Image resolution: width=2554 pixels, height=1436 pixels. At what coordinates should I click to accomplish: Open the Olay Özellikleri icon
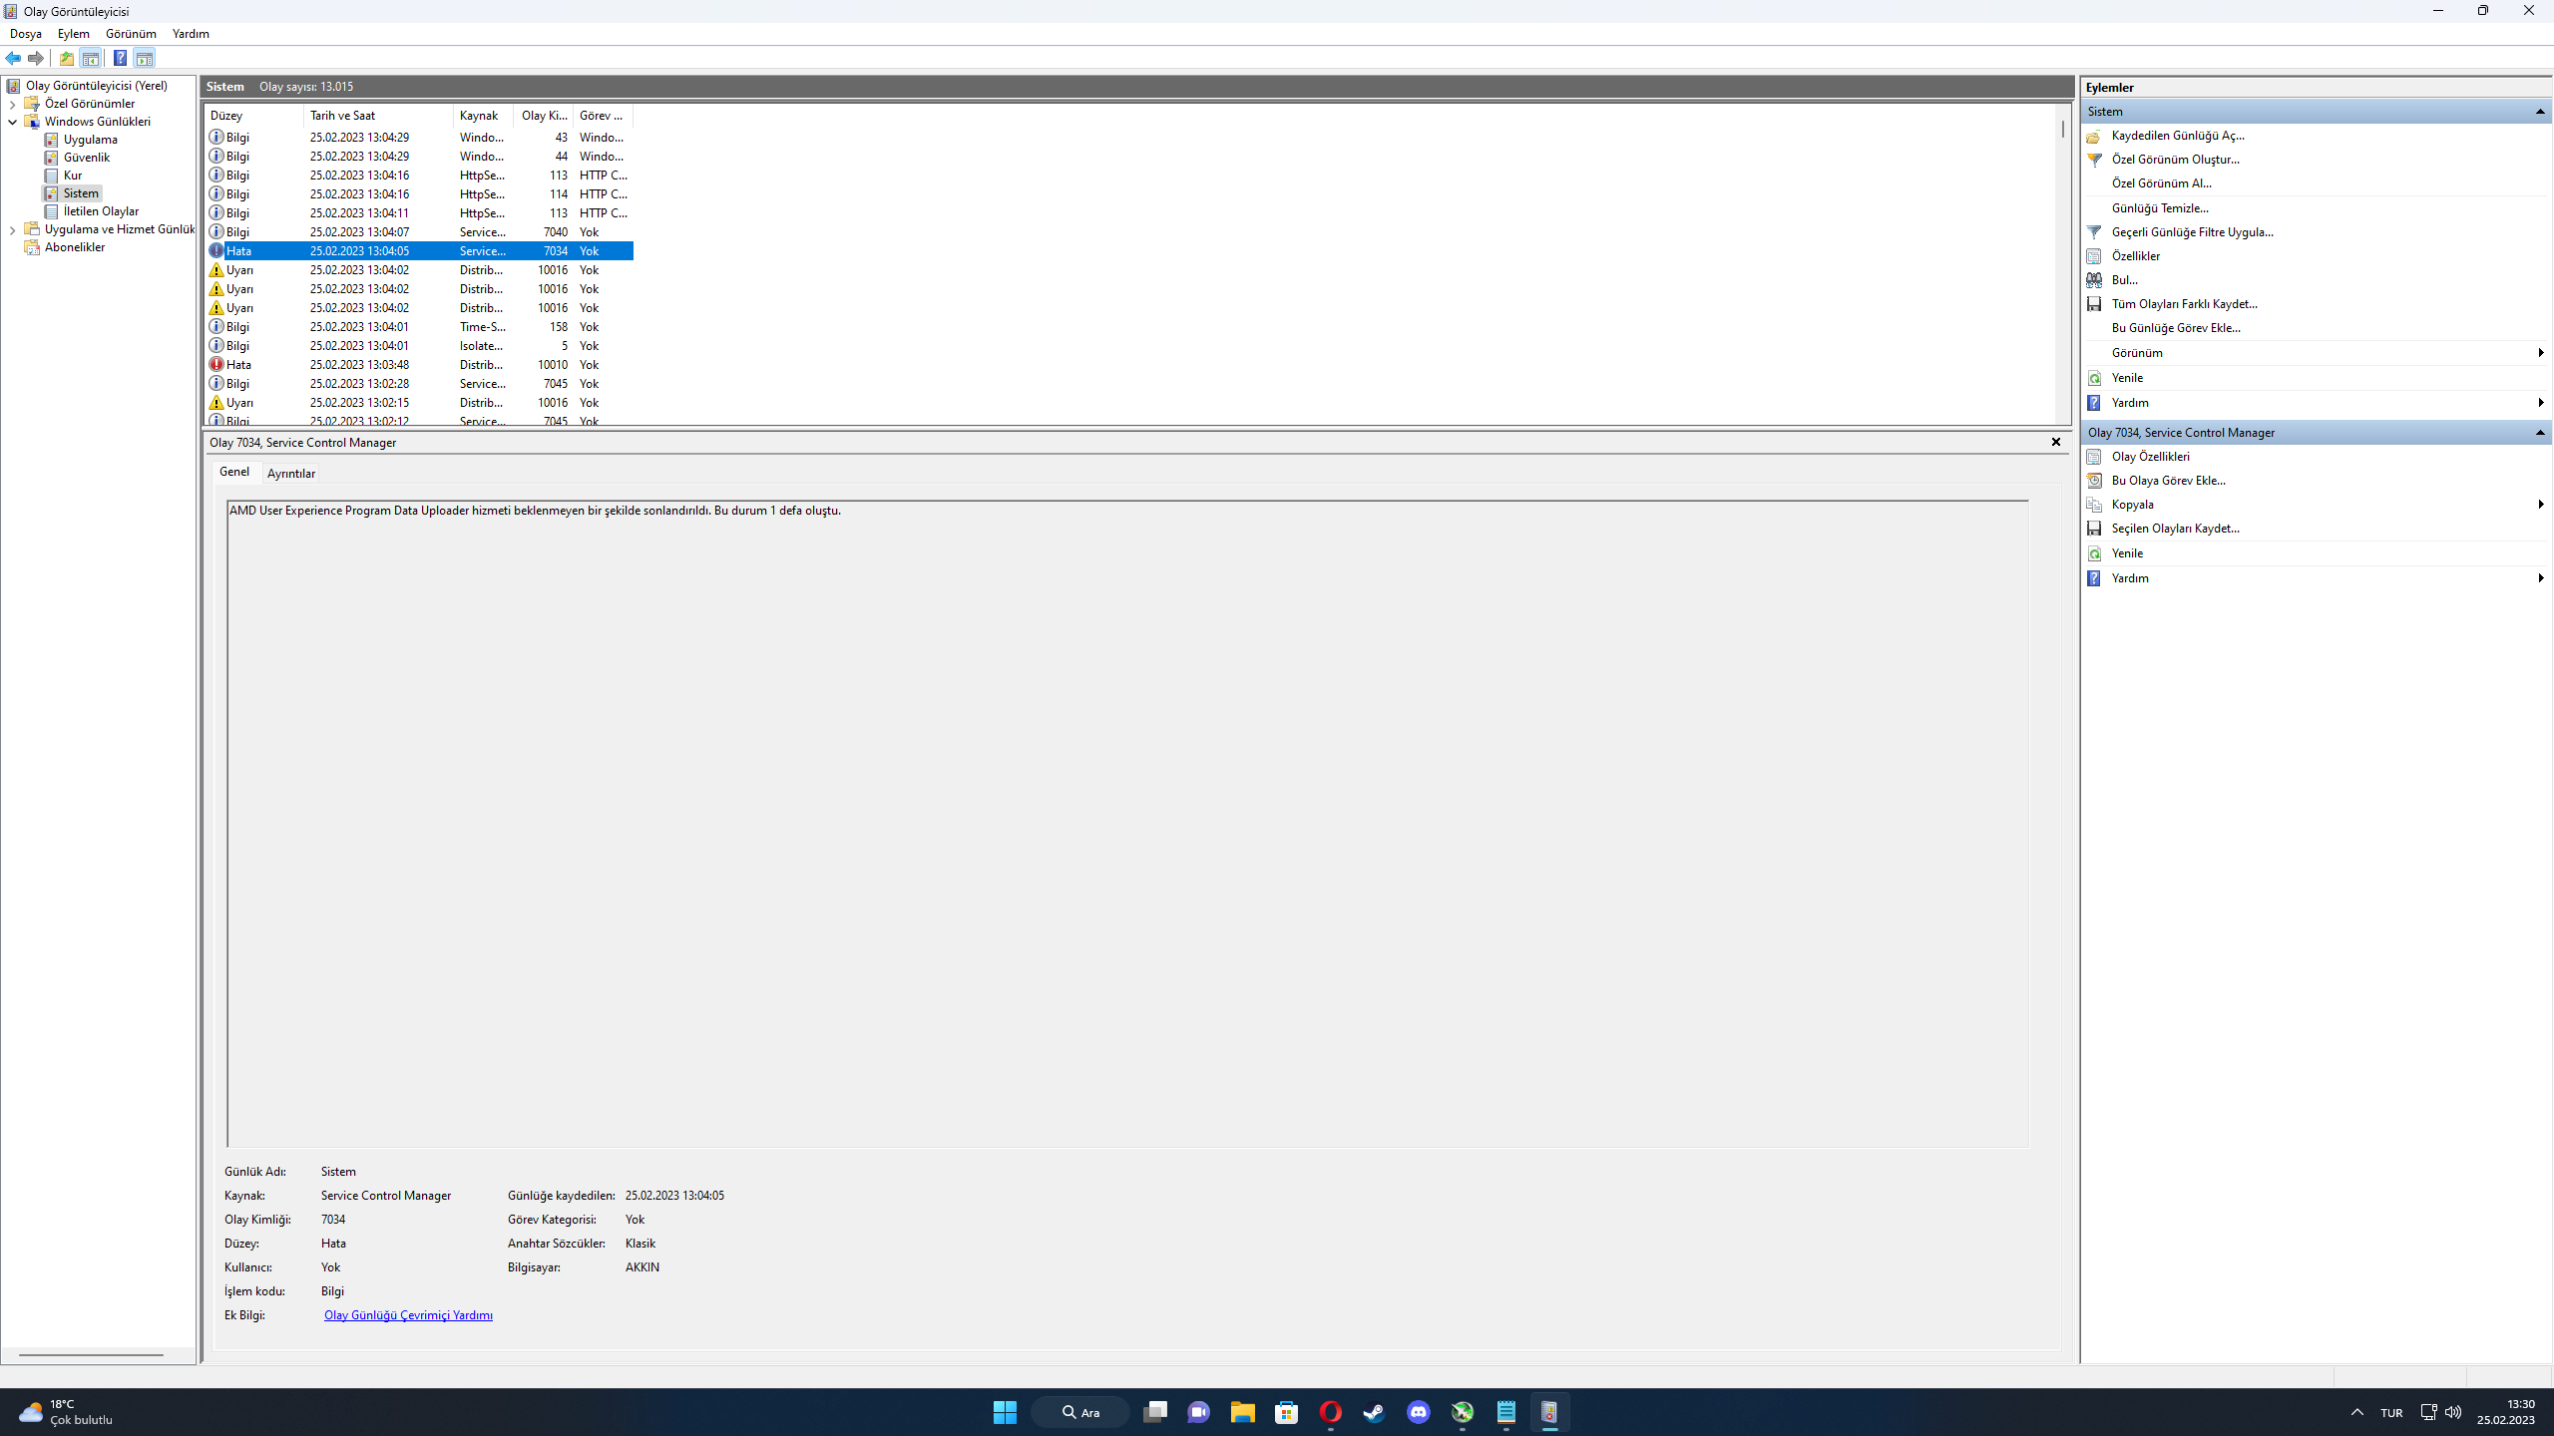(2094, 457)
